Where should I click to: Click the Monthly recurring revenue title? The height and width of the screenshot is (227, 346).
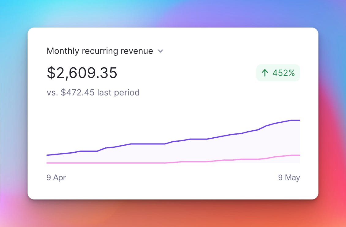[x=100, y=51]
